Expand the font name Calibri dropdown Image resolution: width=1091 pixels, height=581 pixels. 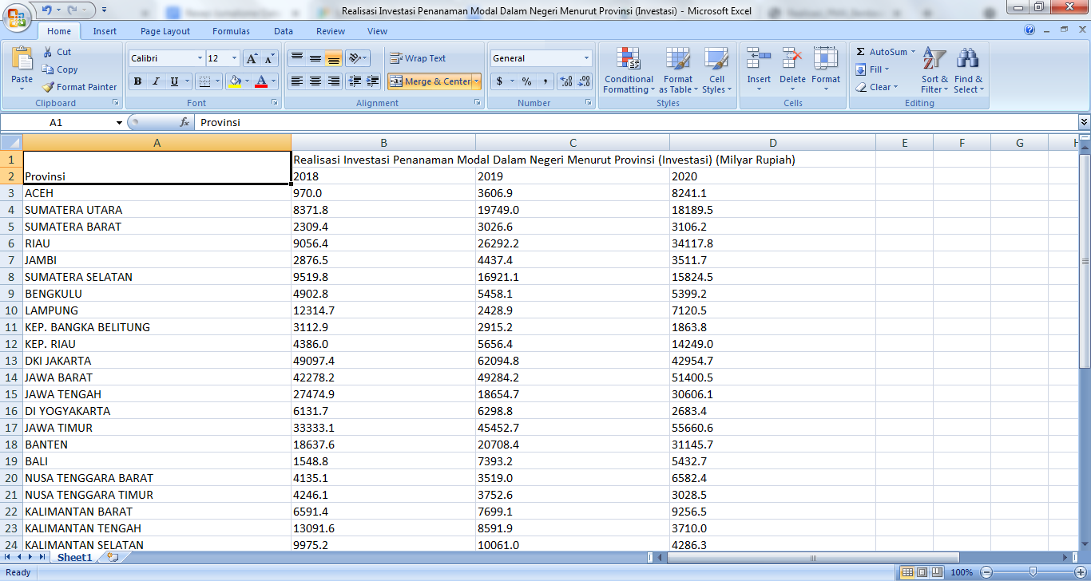200,58
